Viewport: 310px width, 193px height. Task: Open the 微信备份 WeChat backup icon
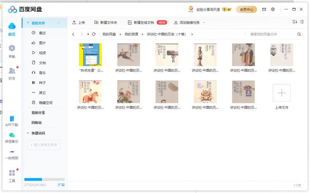point(12,135)
